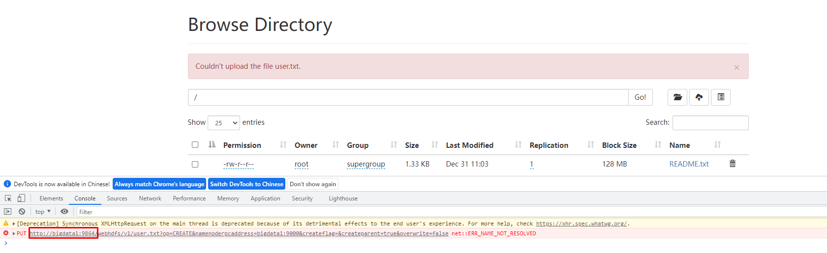Image resolution: width=827 pixels, height=253 pixels.
Task: Expand the PUT error message arrow
Action: pos(14,233)
